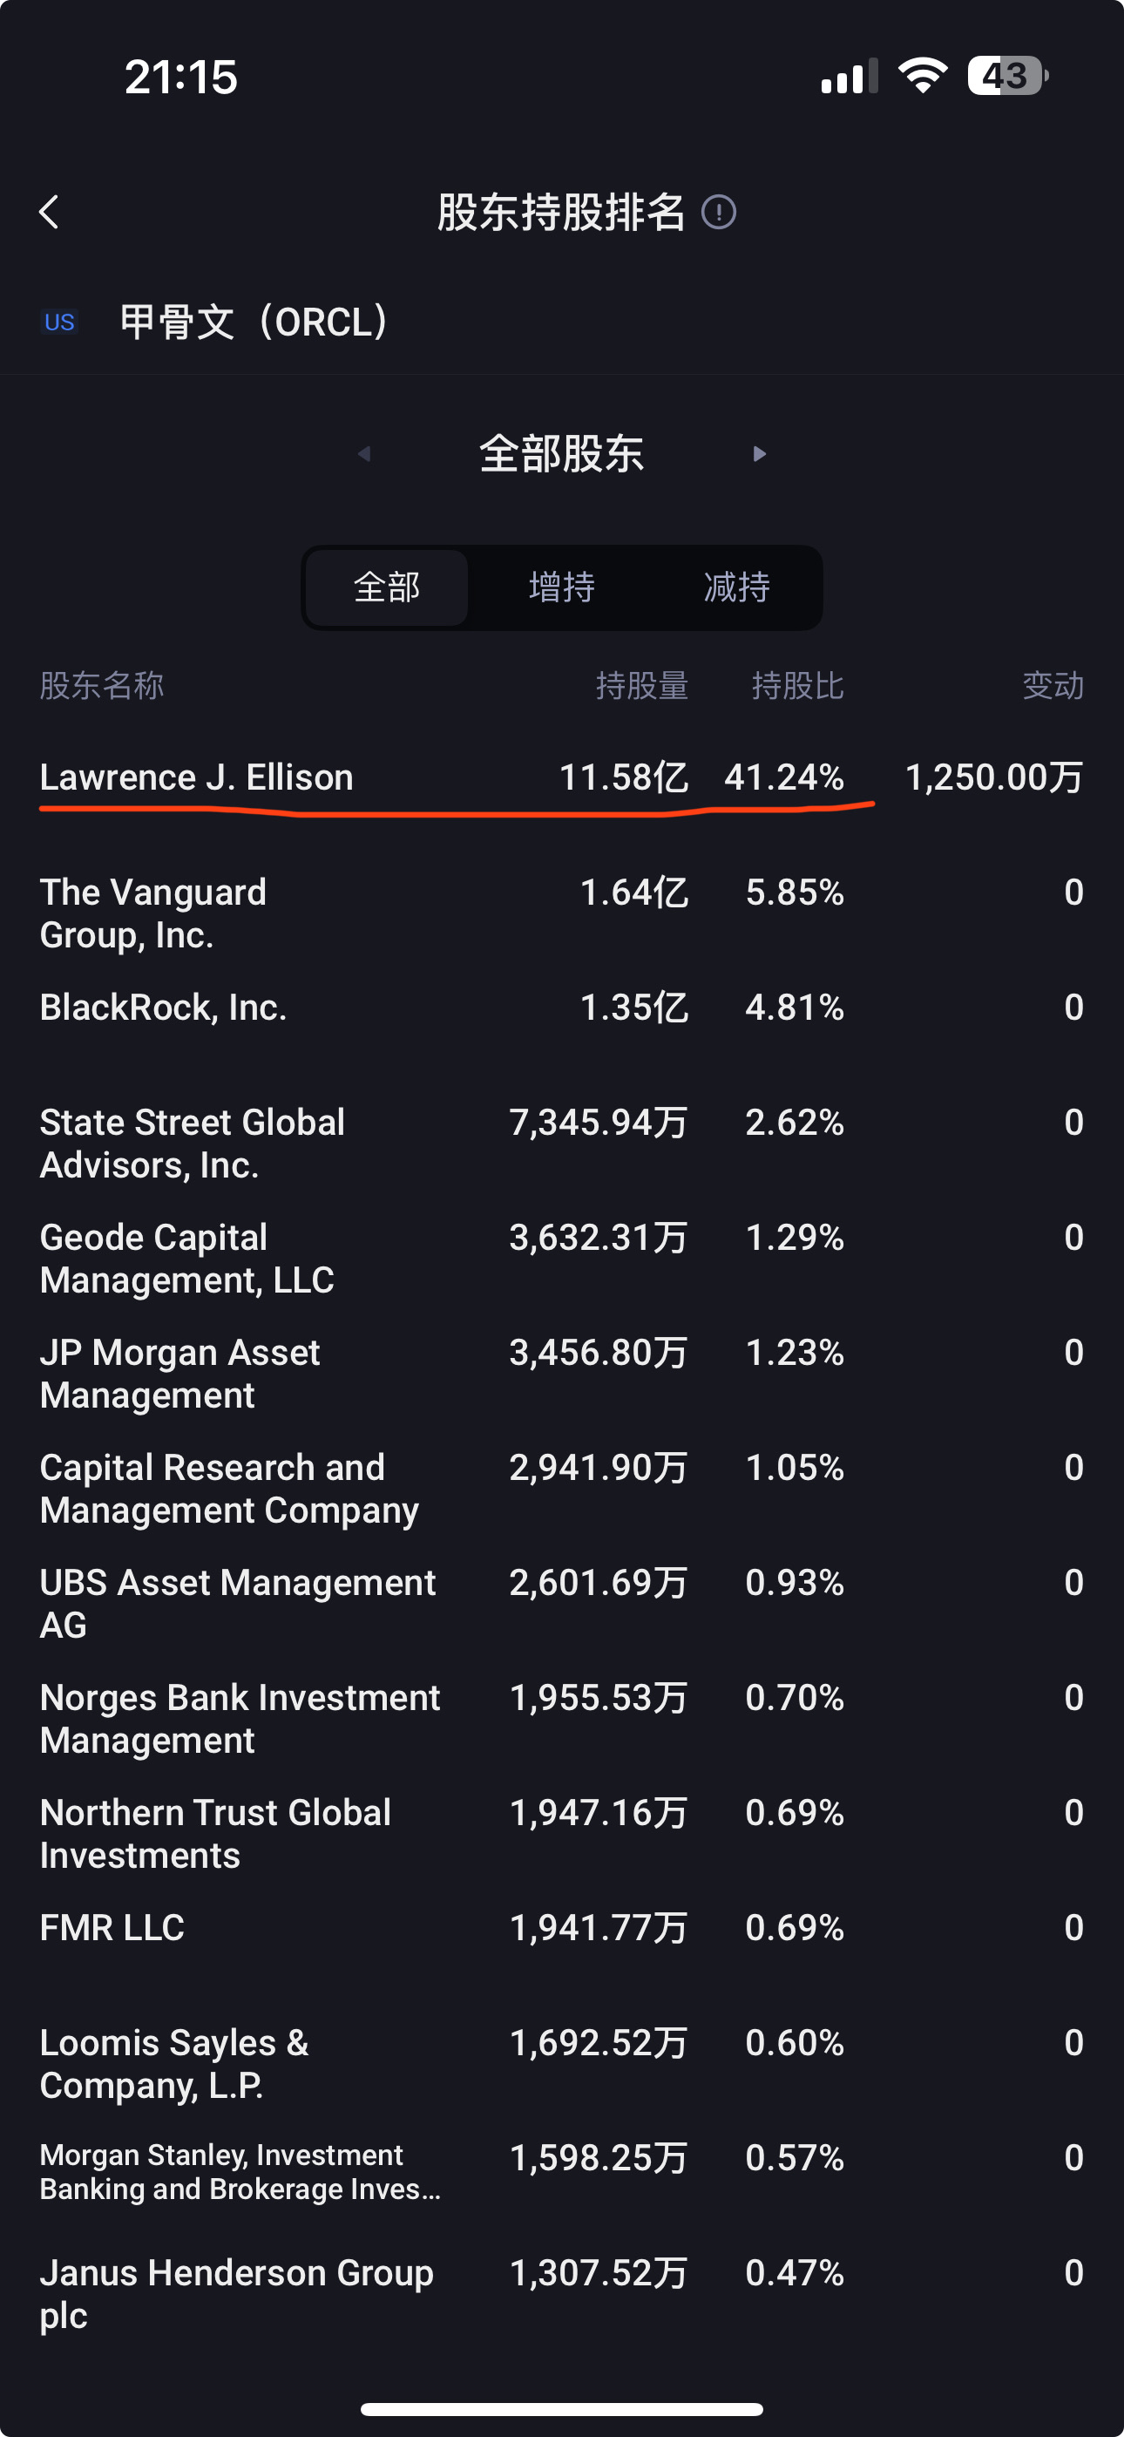Tap the 甲骨文 (ORCL) stock title

(254, 322)
